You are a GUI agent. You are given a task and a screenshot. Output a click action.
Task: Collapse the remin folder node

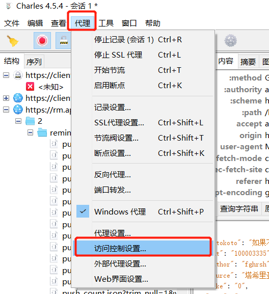coord(30,132)
